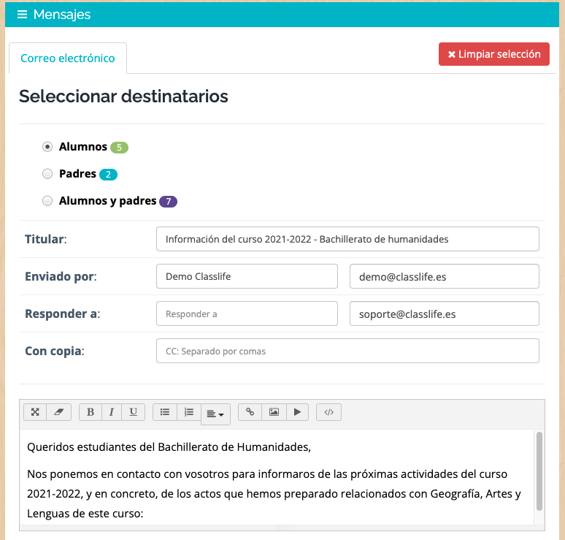Open the Correo electrónico tab
This screenshot has width=565, height=540.
point(68,58)
